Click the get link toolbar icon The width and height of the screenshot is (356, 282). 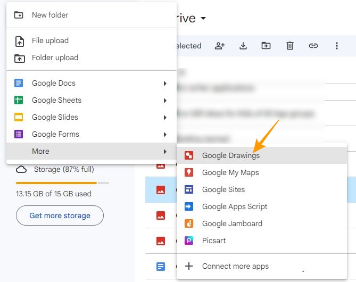tap(313, 46)
